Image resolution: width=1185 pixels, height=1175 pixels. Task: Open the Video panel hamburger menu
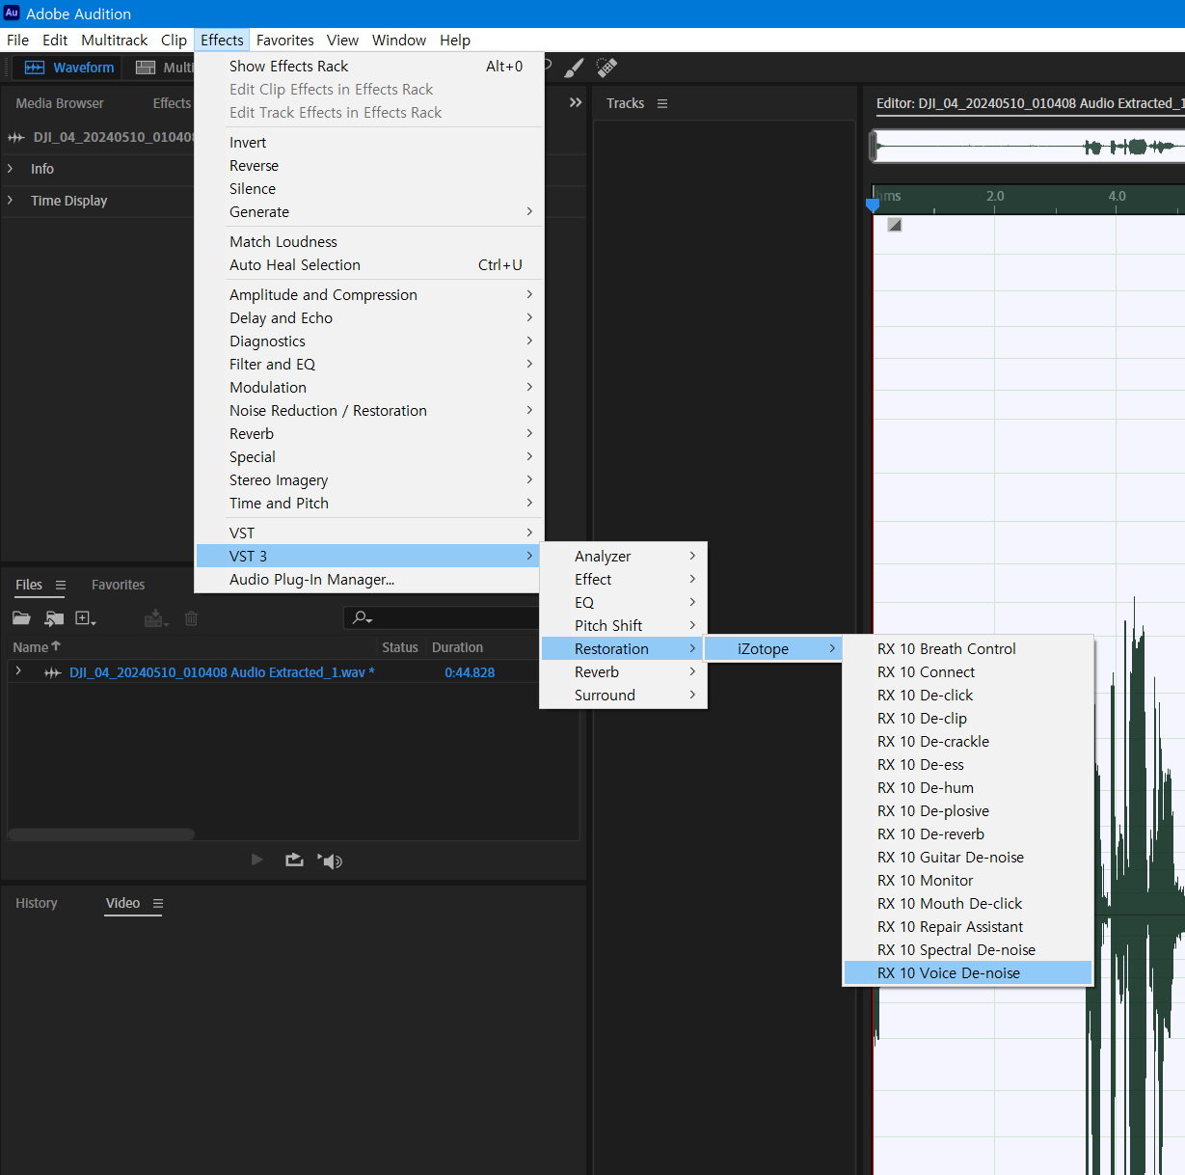click(x=158, y=904)
